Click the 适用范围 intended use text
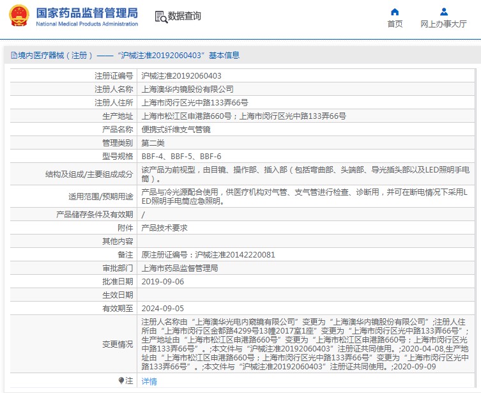The image size is (481, 393). pyautogui.click(x=305, y=196)
